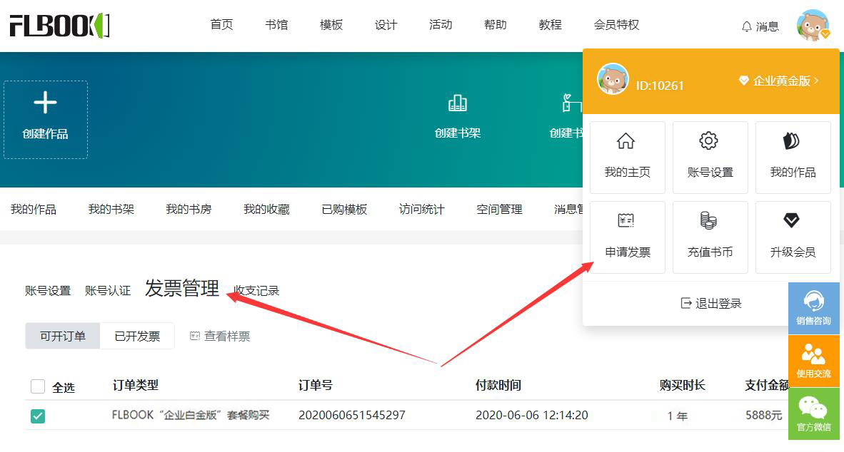Image resolution: width=844 pixels, height=452 pixels.
Task: Open 书馆 in the top navigation
Action: 276,25
